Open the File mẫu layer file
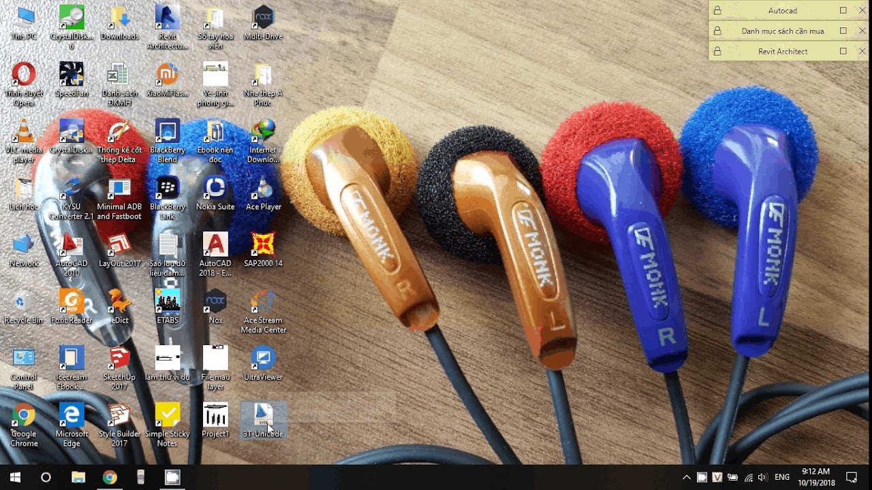Screen dimensions: 872x490 point(215,368)
